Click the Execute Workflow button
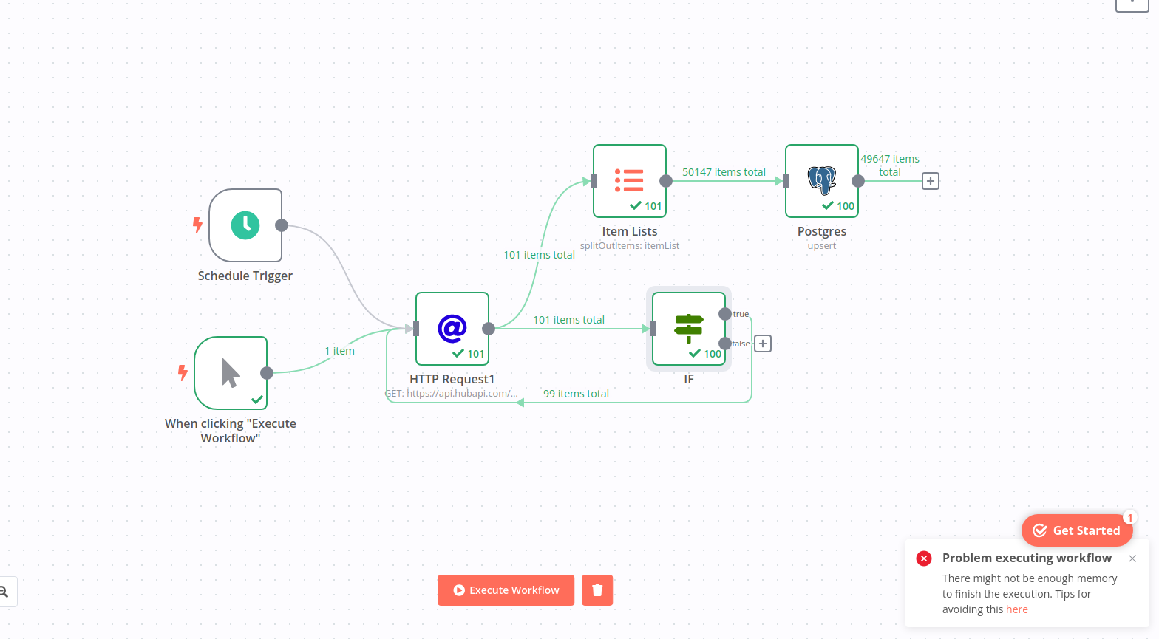Screen dimensions: 1159x639 pyautogui.click(x=506, y=590)
